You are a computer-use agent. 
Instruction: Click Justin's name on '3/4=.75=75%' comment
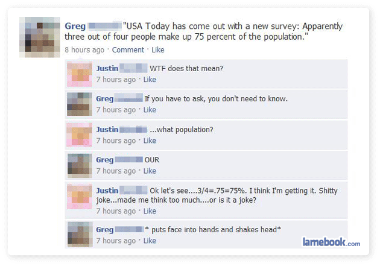click(107, 191)
